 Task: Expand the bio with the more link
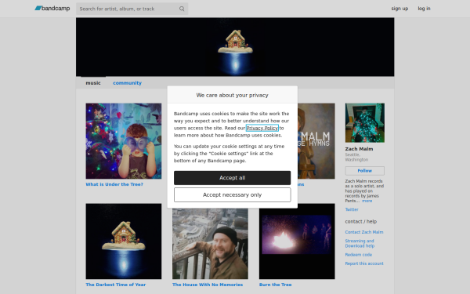367,201
